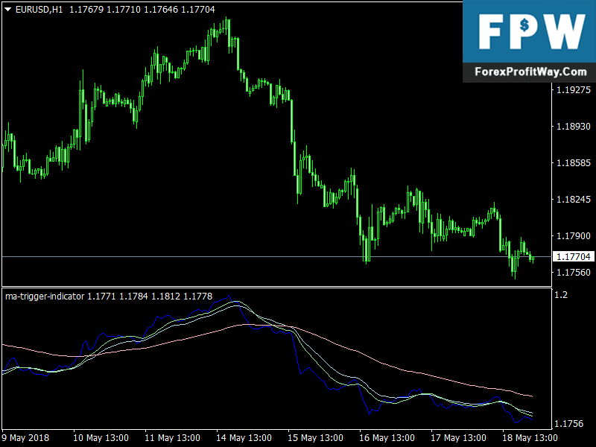
Task: Click the indicator values 1.1771 1.1784 1.1812 1.1778
Action: click(x=150, y=296)
